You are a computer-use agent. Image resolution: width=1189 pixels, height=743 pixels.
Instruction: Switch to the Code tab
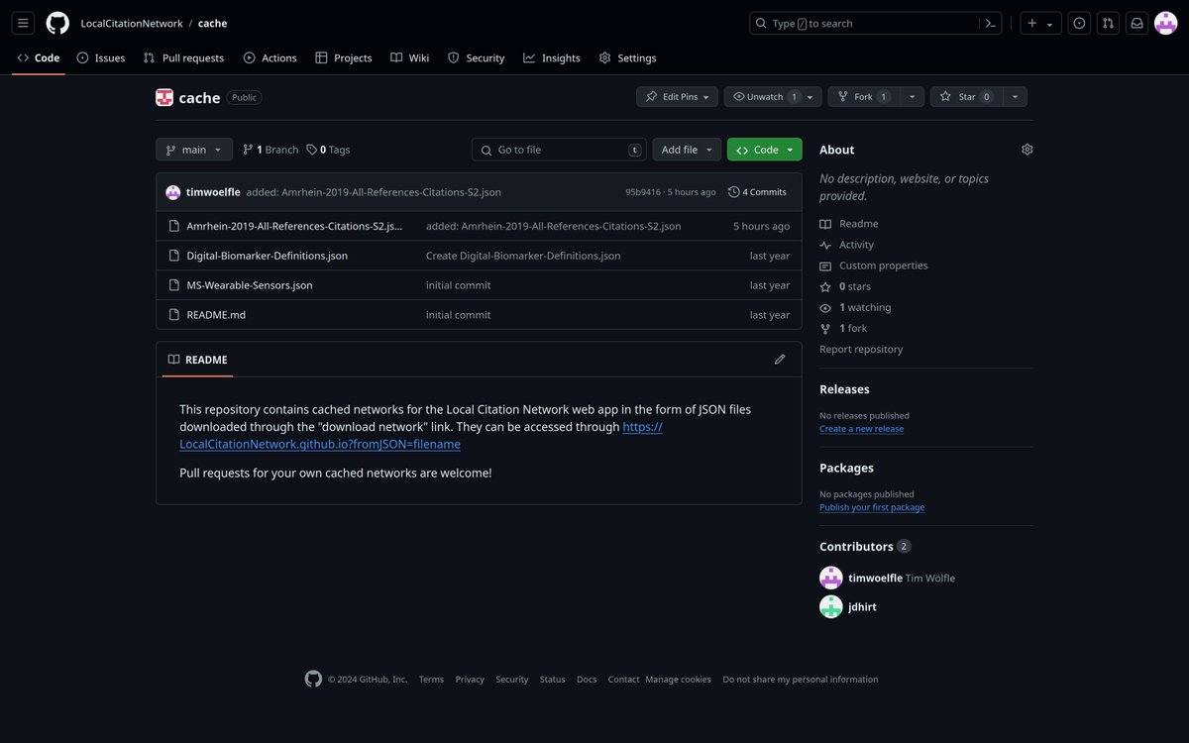pyautogui.click(x=39, y=57)
